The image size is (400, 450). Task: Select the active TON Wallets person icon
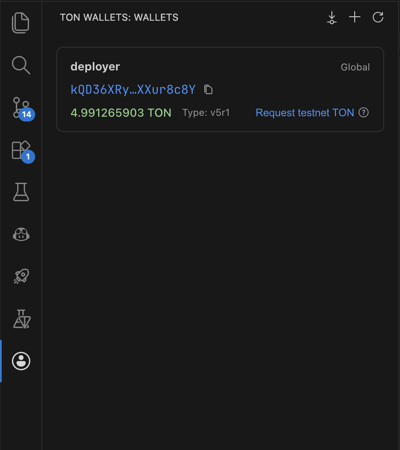pos(21,361)
